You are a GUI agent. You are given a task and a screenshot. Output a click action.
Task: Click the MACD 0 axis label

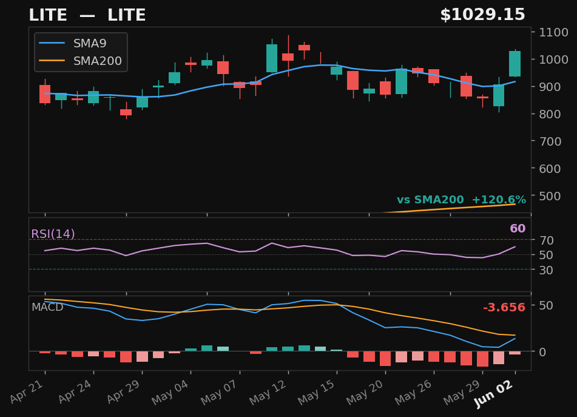[x=542, y=352]
